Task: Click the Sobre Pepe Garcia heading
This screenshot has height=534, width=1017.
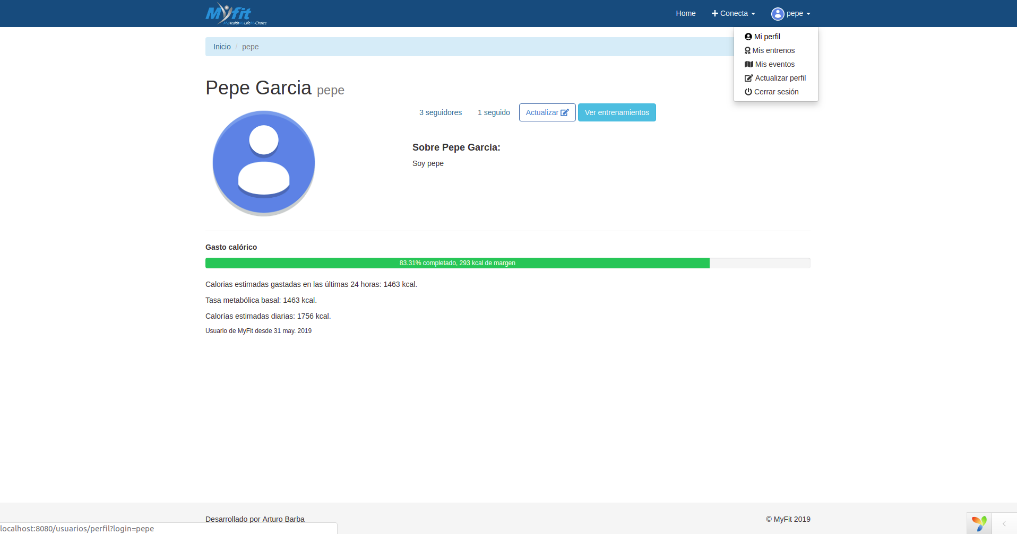Action: point(456,147)
